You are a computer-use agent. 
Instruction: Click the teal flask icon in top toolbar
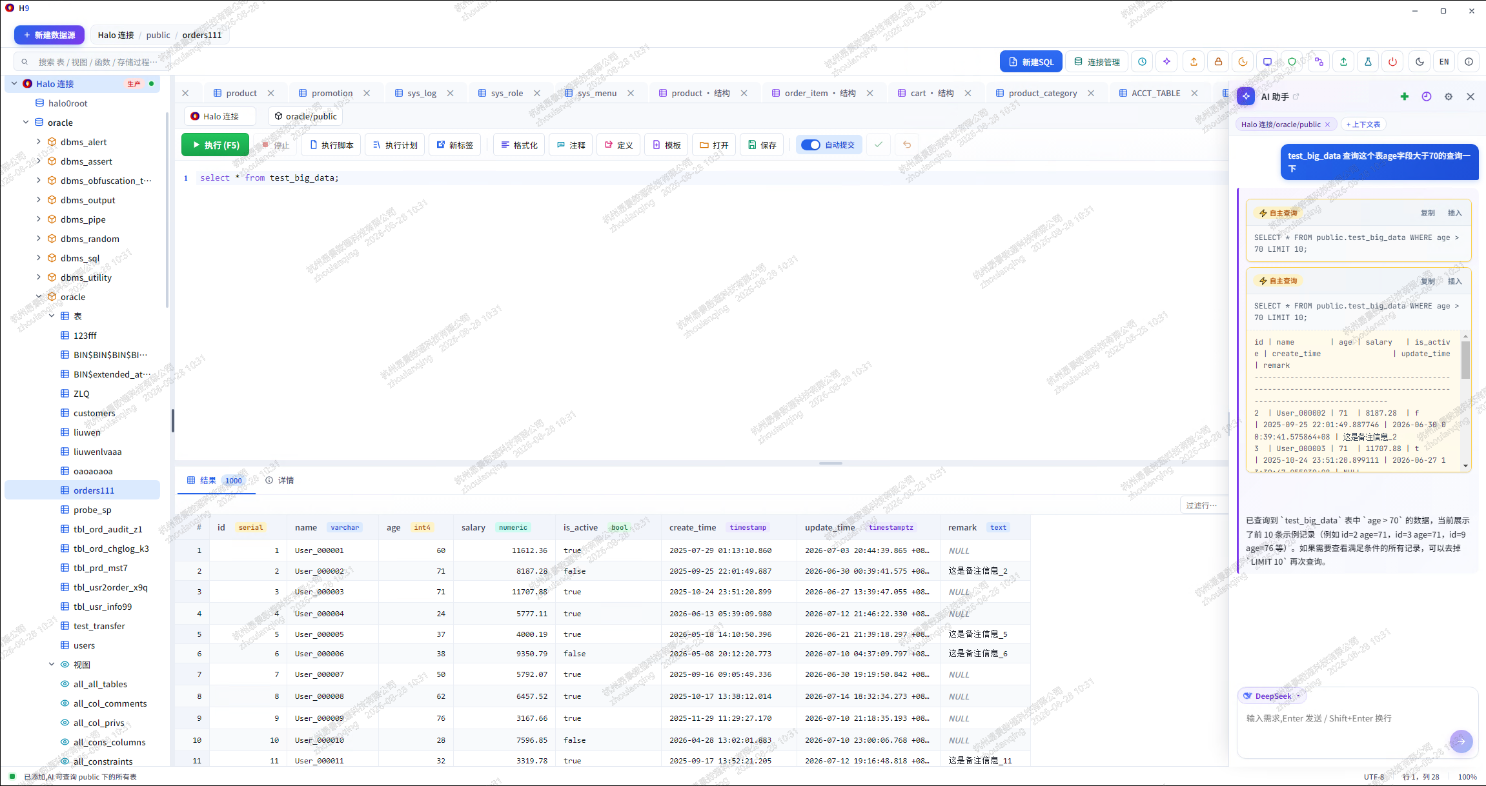pos(1368,62)
